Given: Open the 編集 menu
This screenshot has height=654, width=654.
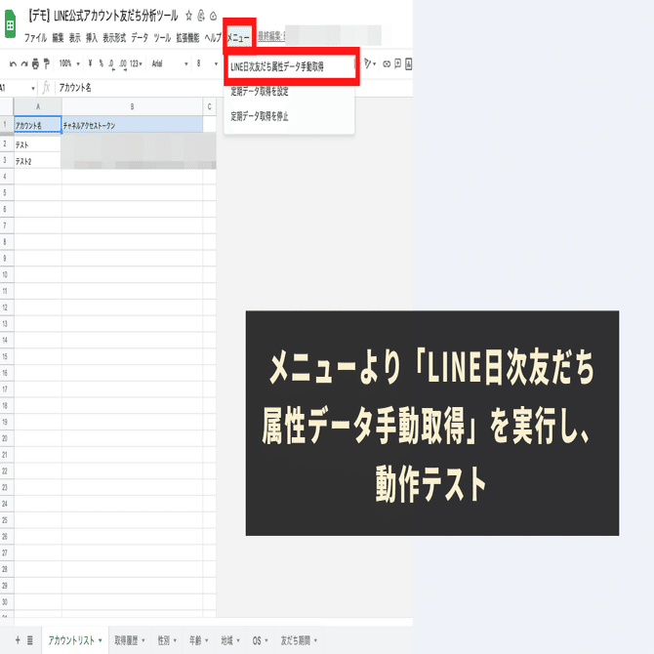Looking at the screenshot, I should click(x=58, y=38).
